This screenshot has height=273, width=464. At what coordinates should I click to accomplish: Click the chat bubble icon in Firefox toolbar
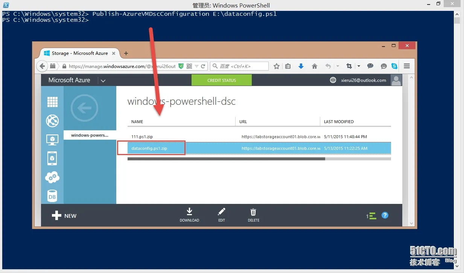click(370, 66)
